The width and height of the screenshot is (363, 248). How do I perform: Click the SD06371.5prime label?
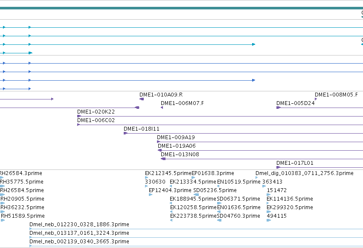coord(238,199)
